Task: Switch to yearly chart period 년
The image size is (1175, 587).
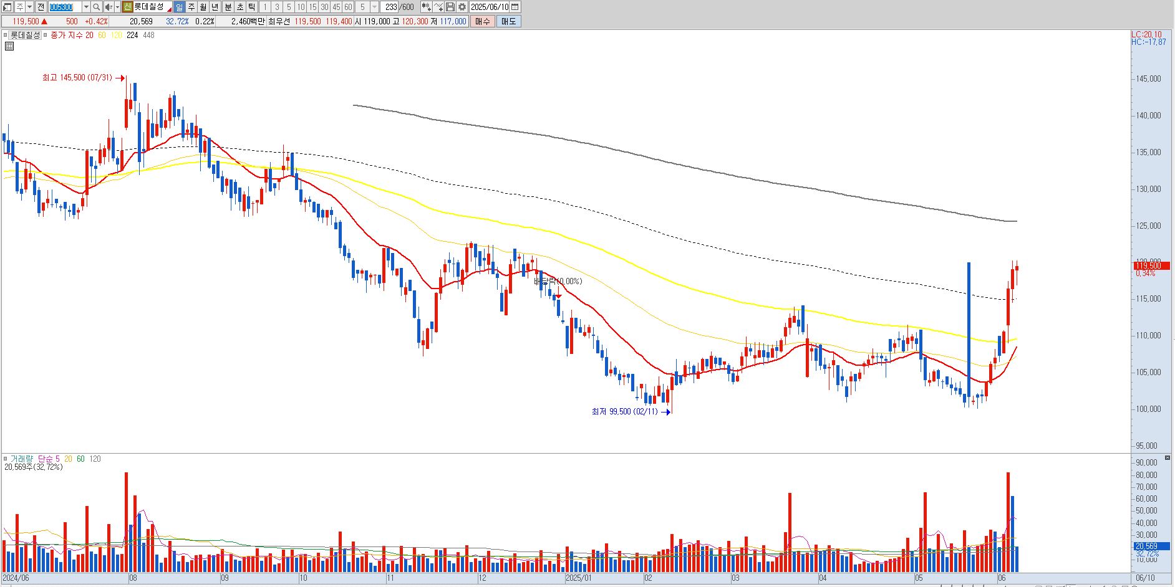Action: [215, 7]
